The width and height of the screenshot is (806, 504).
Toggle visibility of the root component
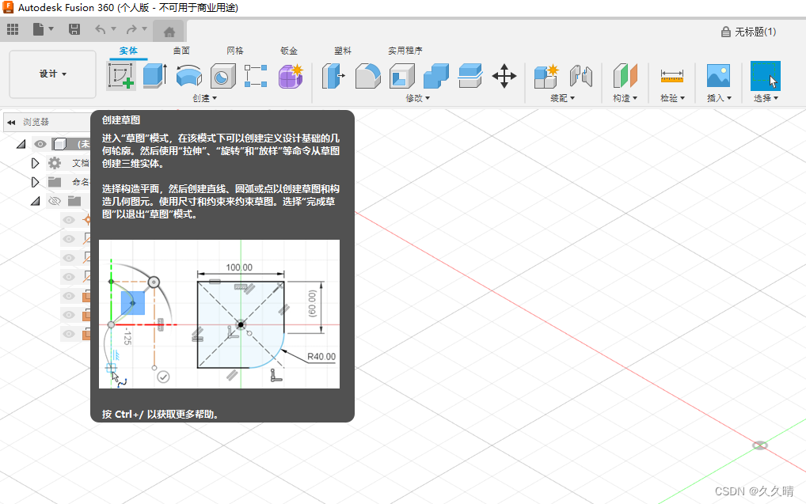(40, 144)
